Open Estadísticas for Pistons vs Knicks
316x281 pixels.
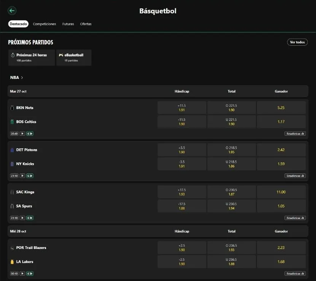[295, 176]
